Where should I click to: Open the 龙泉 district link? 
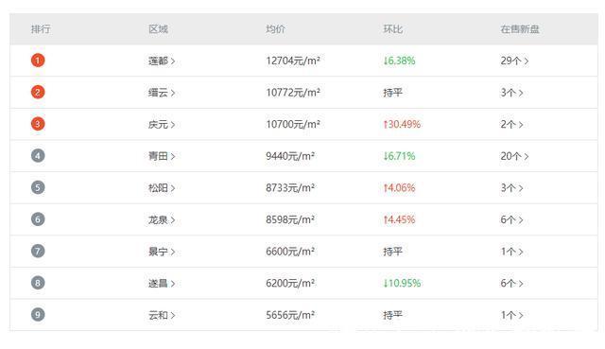tap(162, 219)
